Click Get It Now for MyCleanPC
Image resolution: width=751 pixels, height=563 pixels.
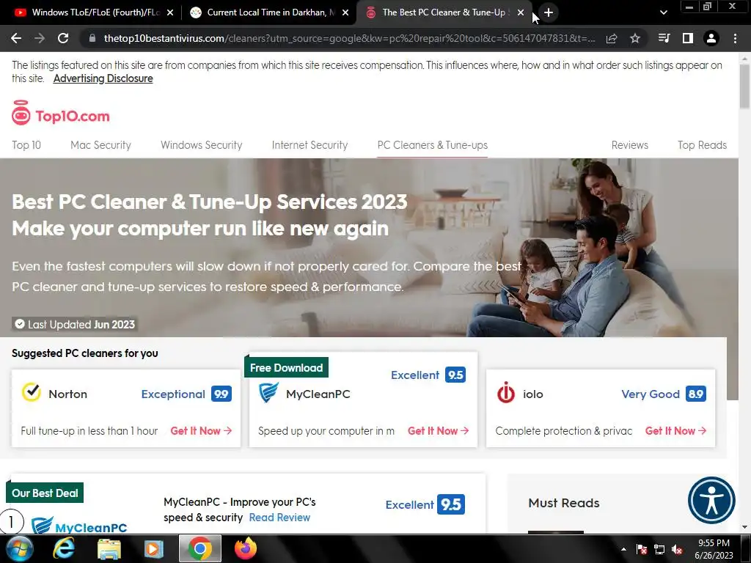pos(439,431)
